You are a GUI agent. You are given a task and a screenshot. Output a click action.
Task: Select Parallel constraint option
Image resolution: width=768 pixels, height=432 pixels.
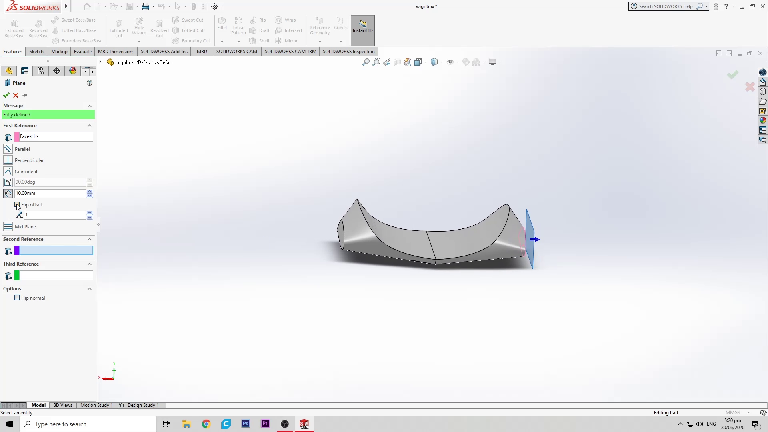8,149
